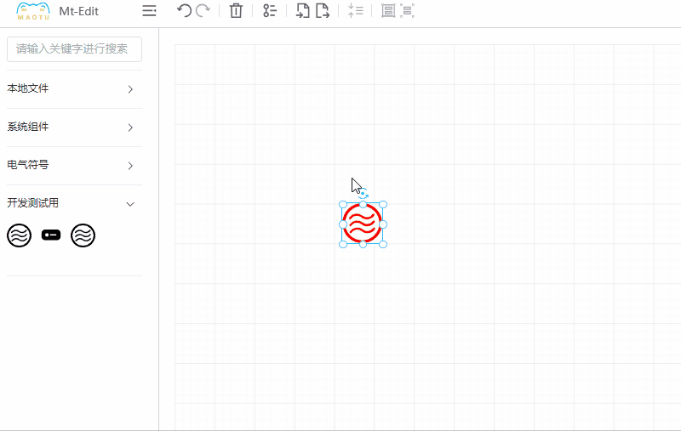Open the layer list tree icon
Image resolution: width=681 pixels, height=431 pixels.
(270, 11)
